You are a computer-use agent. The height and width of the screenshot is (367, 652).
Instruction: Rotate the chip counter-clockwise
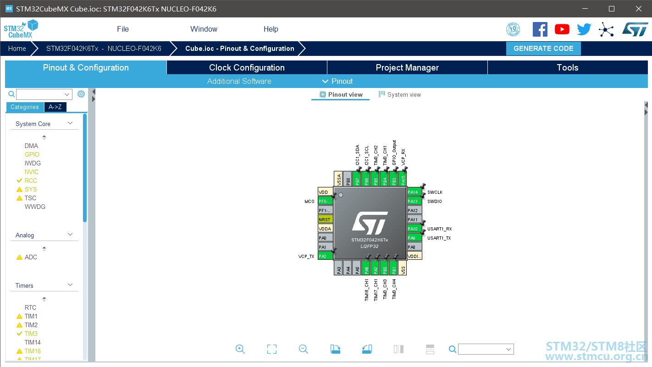coord(366,349)
